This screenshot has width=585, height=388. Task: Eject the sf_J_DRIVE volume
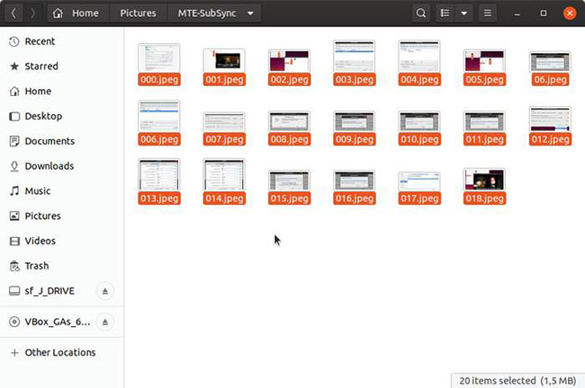pos(104,291)
